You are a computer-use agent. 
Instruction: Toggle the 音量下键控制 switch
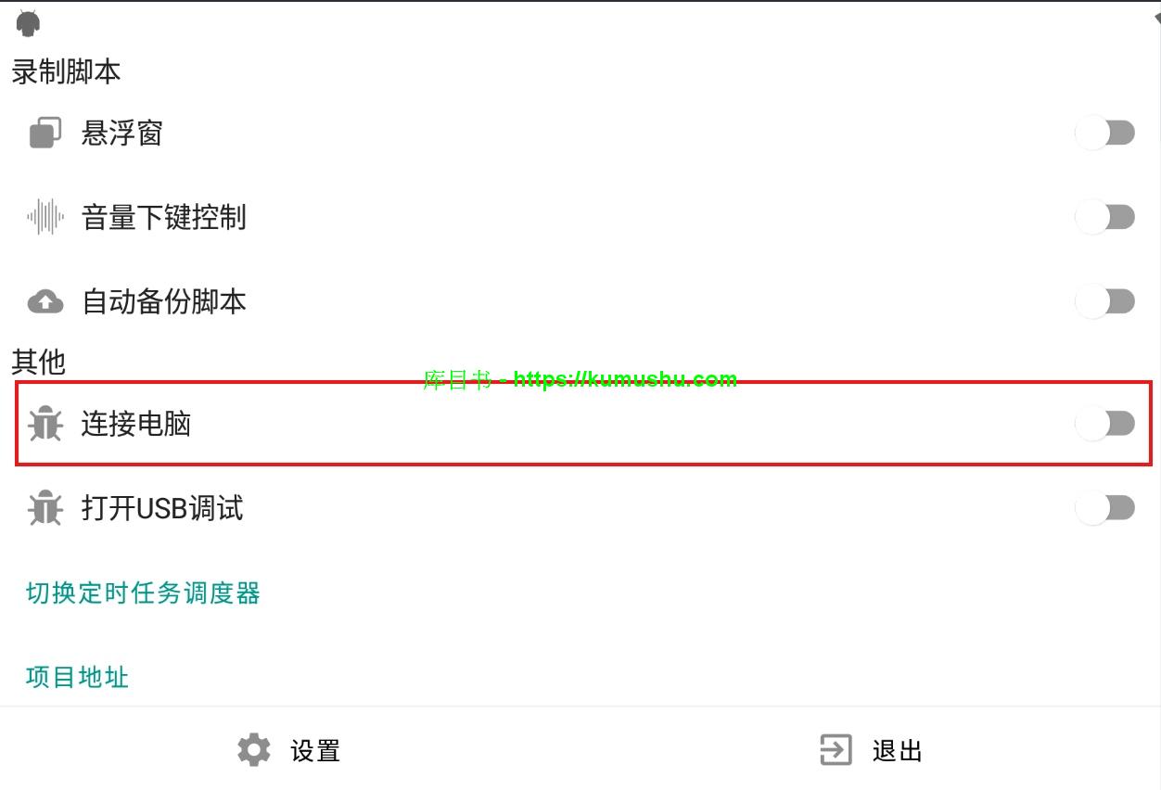click(1105, 217)
